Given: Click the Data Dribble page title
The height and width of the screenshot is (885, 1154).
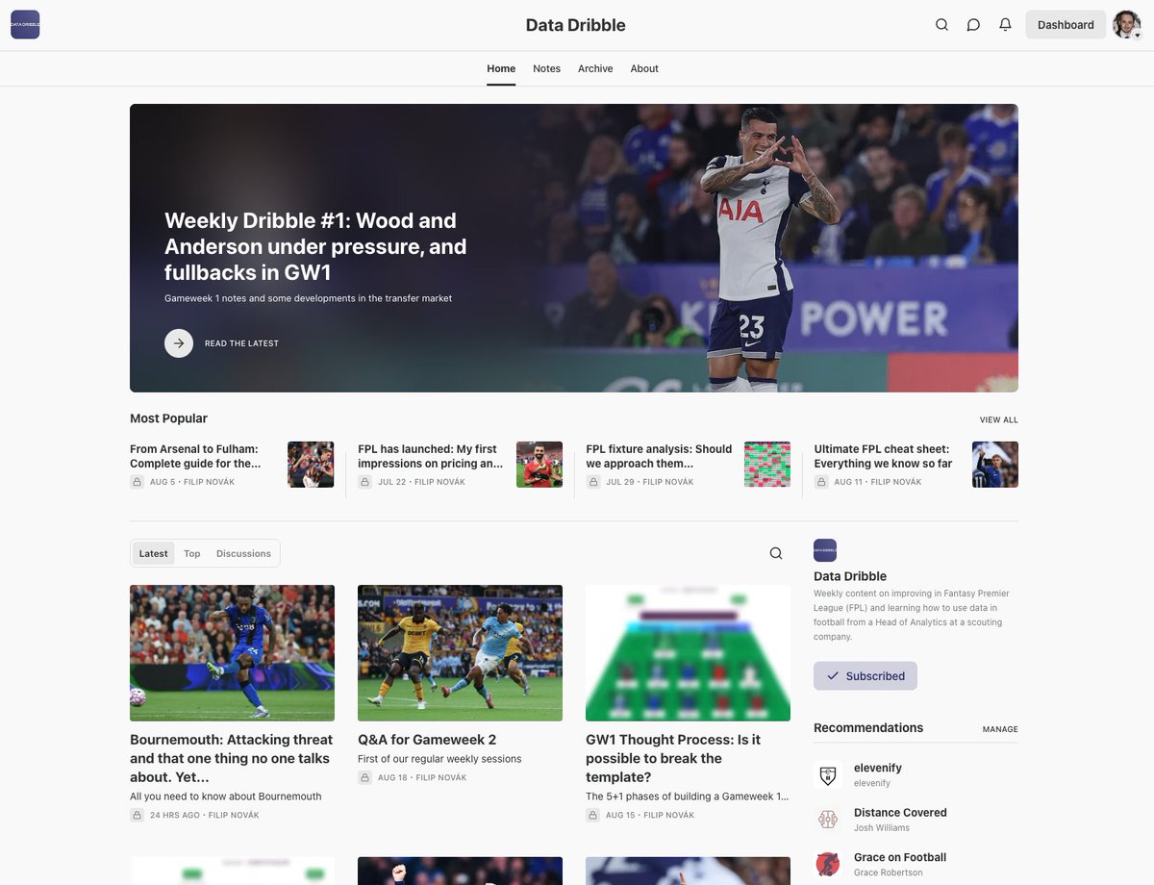Looking at the screenshot, I should point(575,25).
